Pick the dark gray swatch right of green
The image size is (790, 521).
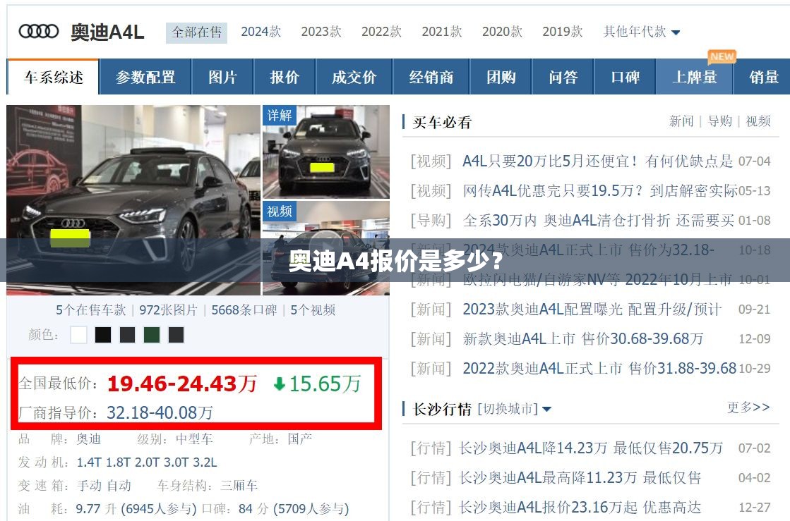[176, 335]
